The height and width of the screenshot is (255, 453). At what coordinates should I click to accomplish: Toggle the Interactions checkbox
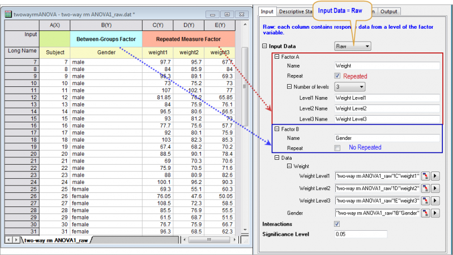tap(338, 224)
